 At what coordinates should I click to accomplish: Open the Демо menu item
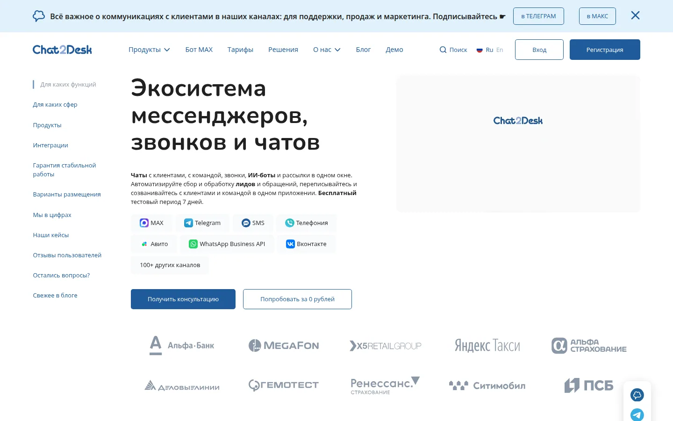coord(394,50)
